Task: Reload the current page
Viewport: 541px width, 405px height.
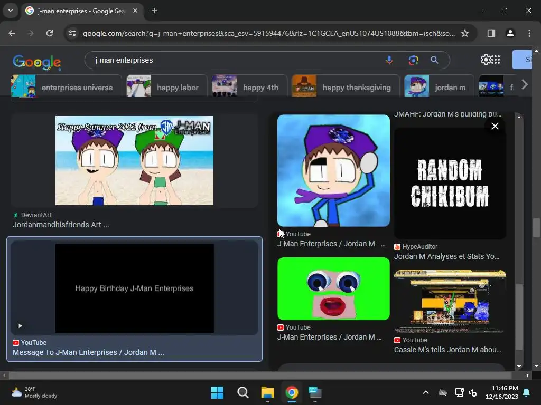Action: [50, 33]
